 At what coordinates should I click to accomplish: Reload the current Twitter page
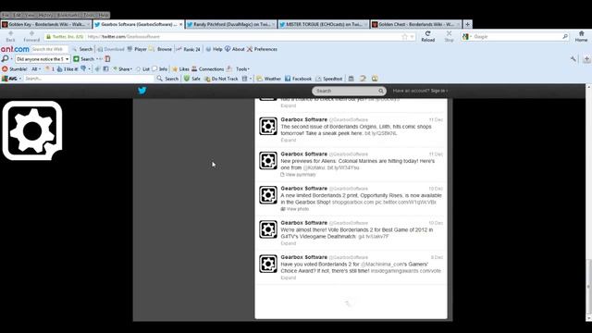click(x=427, y=36)
